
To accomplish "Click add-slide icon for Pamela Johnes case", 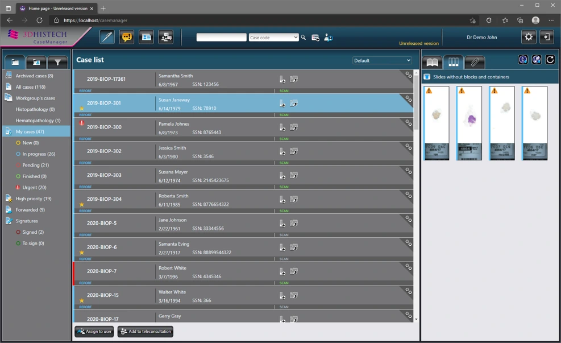I will click(282, 127).
